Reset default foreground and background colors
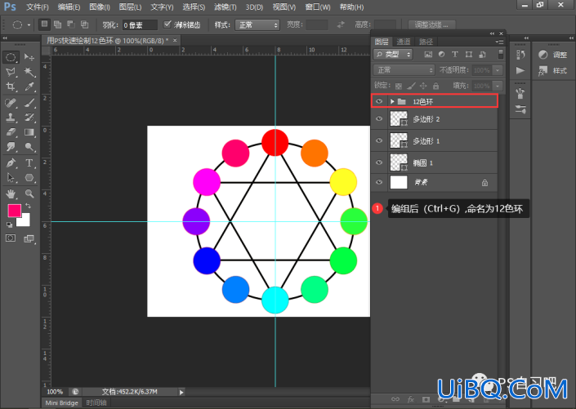This screenshot has width=576, height=409. pyautogui.click(x=9, y=225)
